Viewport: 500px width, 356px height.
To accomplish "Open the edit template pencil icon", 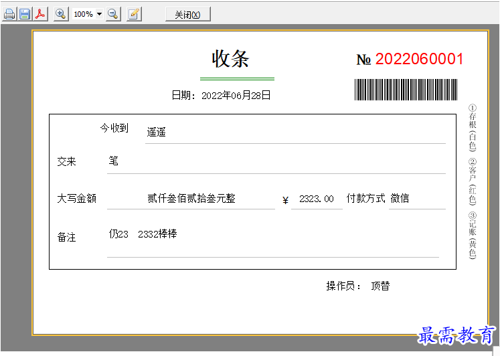I will [134, 14].
